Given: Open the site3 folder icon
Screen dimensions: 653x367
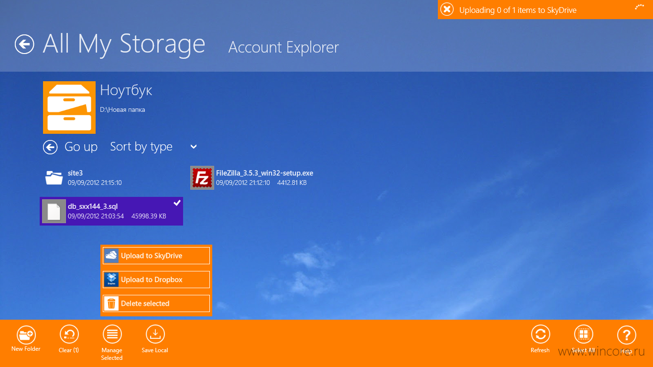Looking at the screenshot, I should [54, 178].
